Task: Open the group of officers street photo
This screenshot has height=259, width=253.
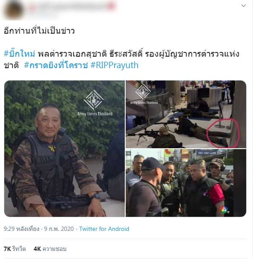Action: tap(186, 183)
